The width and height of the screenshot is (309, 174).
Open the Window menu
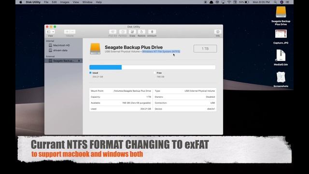pos(87,2)
